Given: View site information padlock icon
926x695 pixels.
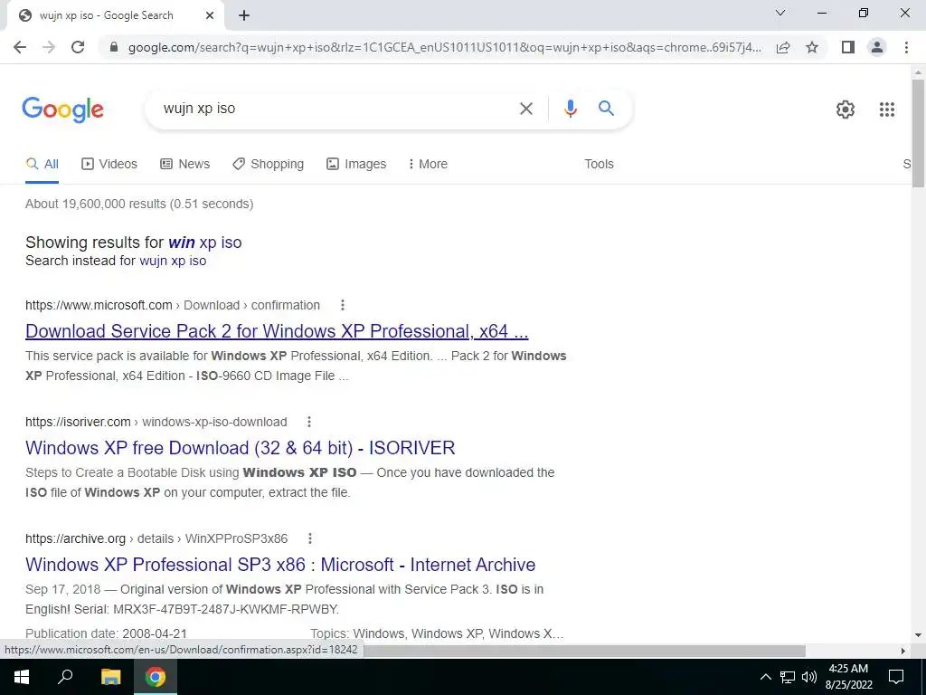Looking at the screenshot, I should tap(113, 47).
